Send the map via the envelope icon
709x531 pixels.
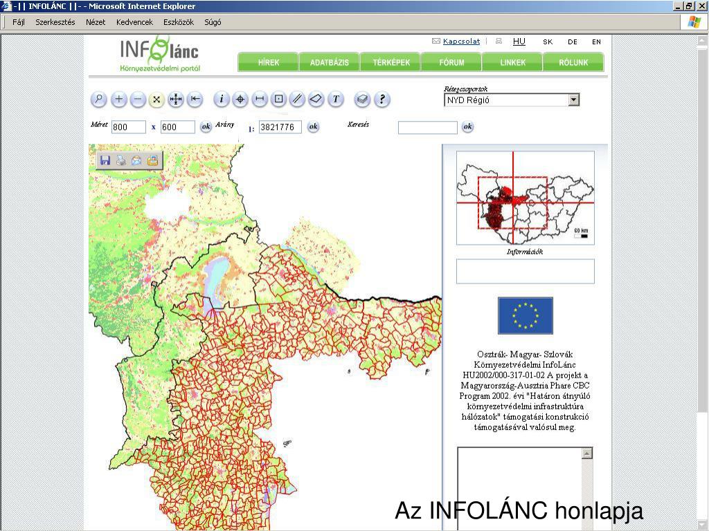136,160
